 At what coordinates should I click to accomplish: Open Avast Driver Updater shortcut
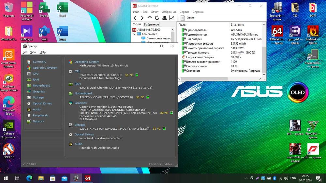click(9, 59)
